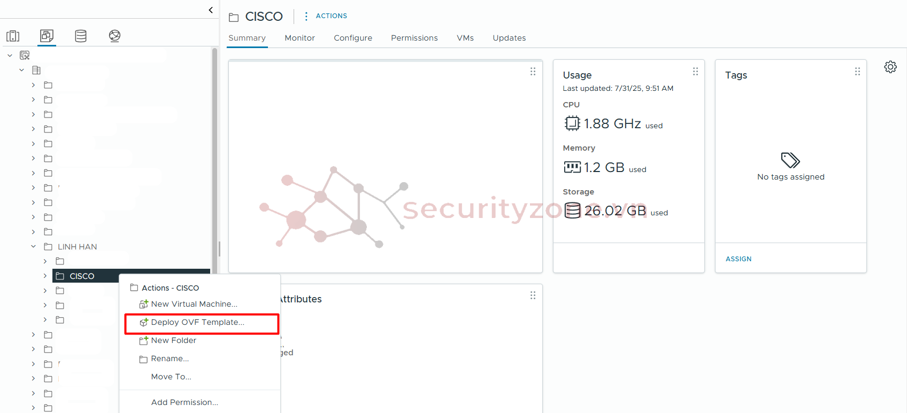Open the Hosts and Clusters inventory view
This screenshot has height=413, width=907.
tap(13, 36)
